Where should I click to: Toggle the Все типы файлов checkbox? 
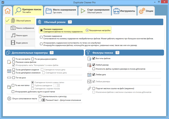coord(94,58)
